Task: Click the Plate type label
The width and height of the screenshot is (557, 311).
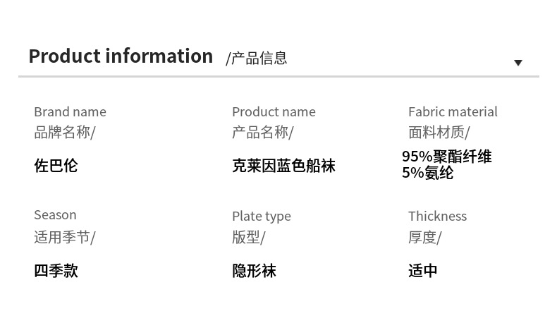Action: (261, 217)
